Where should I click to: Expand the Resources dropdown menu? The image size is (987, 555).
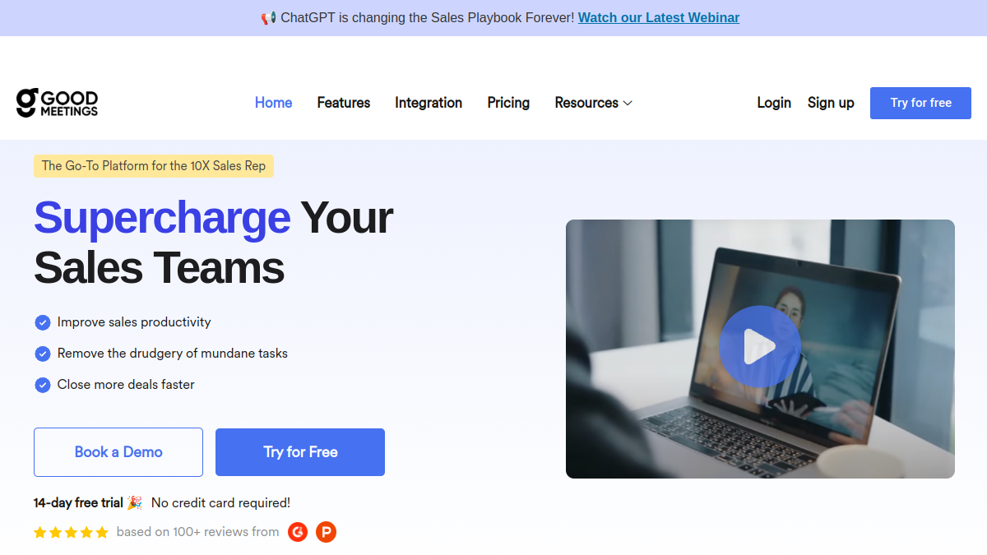point(593,103)
